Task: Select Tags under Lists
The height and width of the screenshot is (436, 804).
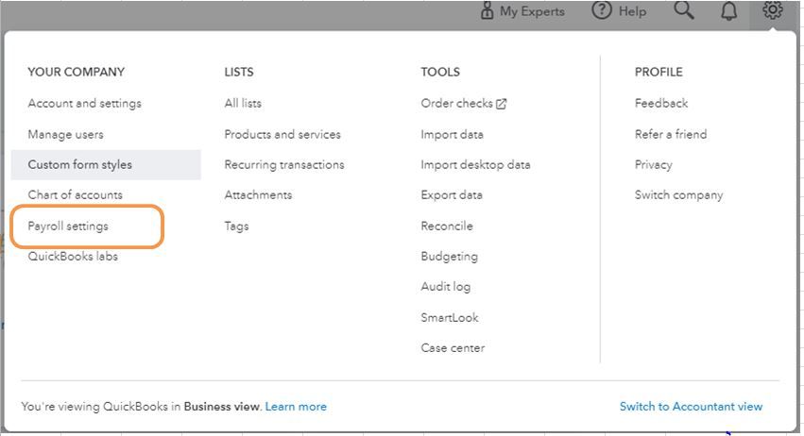Action: 236,226
